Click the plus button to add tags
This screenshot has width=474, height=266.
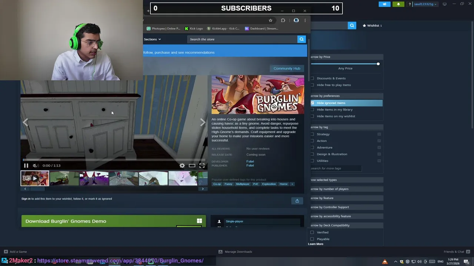tap(292, 184)
